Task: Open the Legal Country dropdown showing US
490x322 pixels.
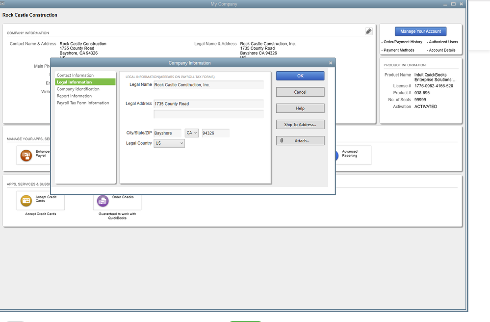Action: pyautogui.click(x=169, y=143)
